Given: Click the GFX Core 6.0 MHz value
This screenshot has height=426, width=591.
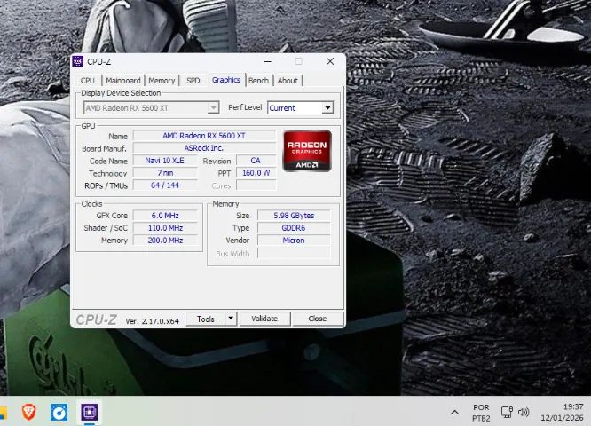Looking at the screenshot, I should coord(165,216).
